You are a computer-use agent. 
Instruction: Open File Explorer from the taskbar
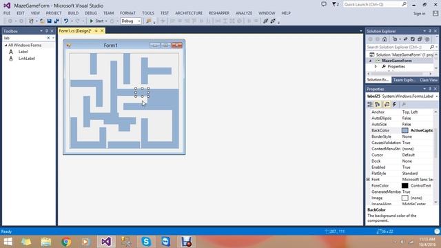[x=46, y=242]
